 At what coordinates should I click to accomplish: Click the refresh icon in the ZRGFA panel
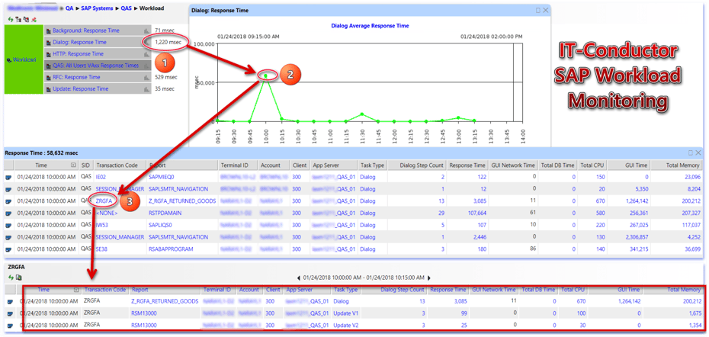pyautogui.click(x=11, y=278)
